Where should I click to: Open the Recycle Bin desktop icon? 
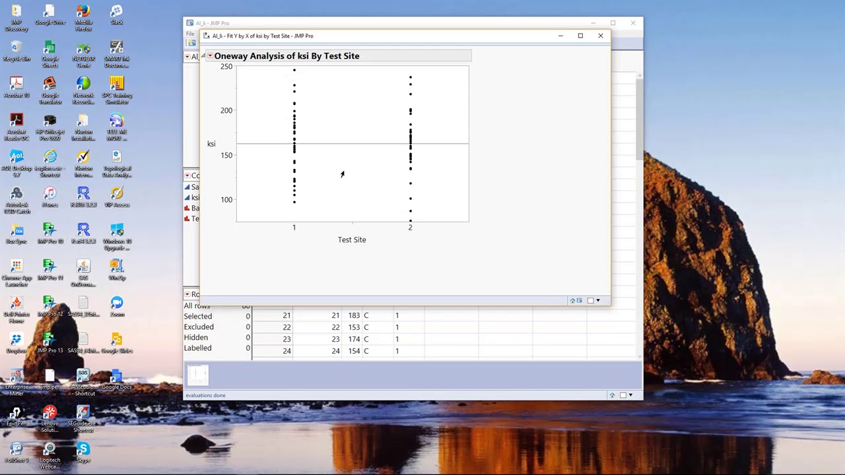(17, 50)
